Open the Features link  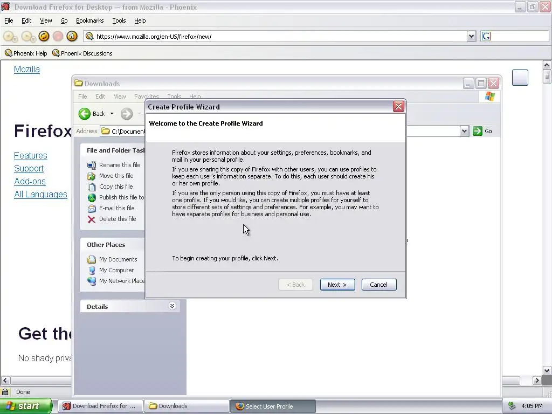pyautogui.click(x=31, y=156)
